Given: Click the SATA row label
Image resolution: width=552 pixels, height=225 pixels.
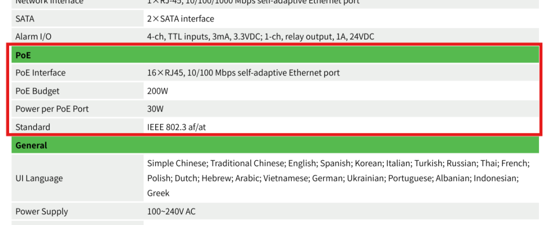Looking at the screenshot, I should [x=25, y=19].
